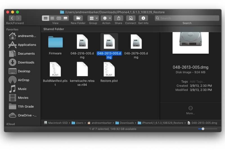
Task: Adjust the icon size slider
Action: coord(203,129)
